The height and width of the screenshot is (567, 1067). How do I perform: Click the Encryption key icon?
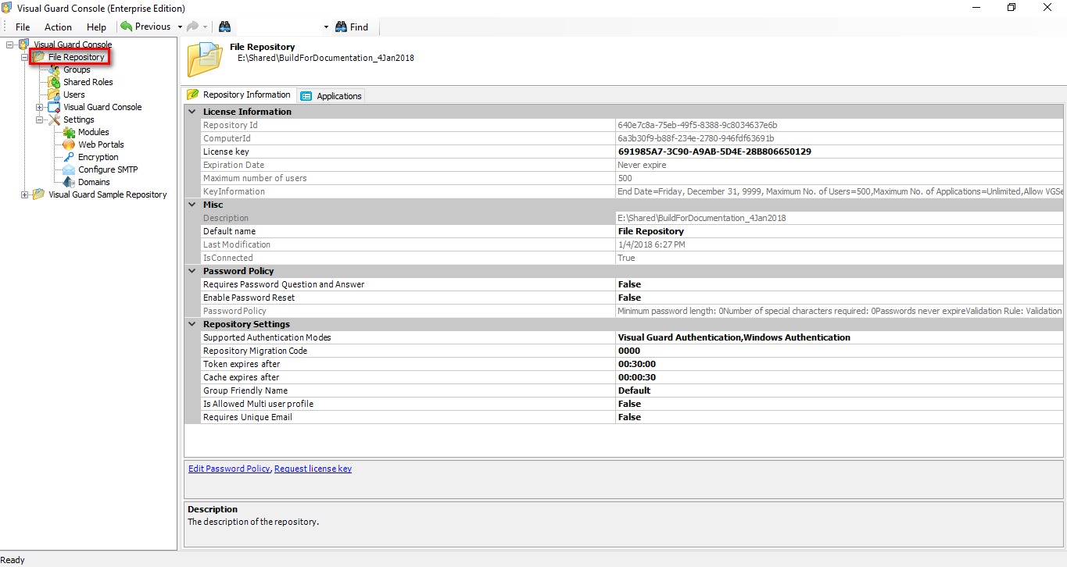[67, 157]
